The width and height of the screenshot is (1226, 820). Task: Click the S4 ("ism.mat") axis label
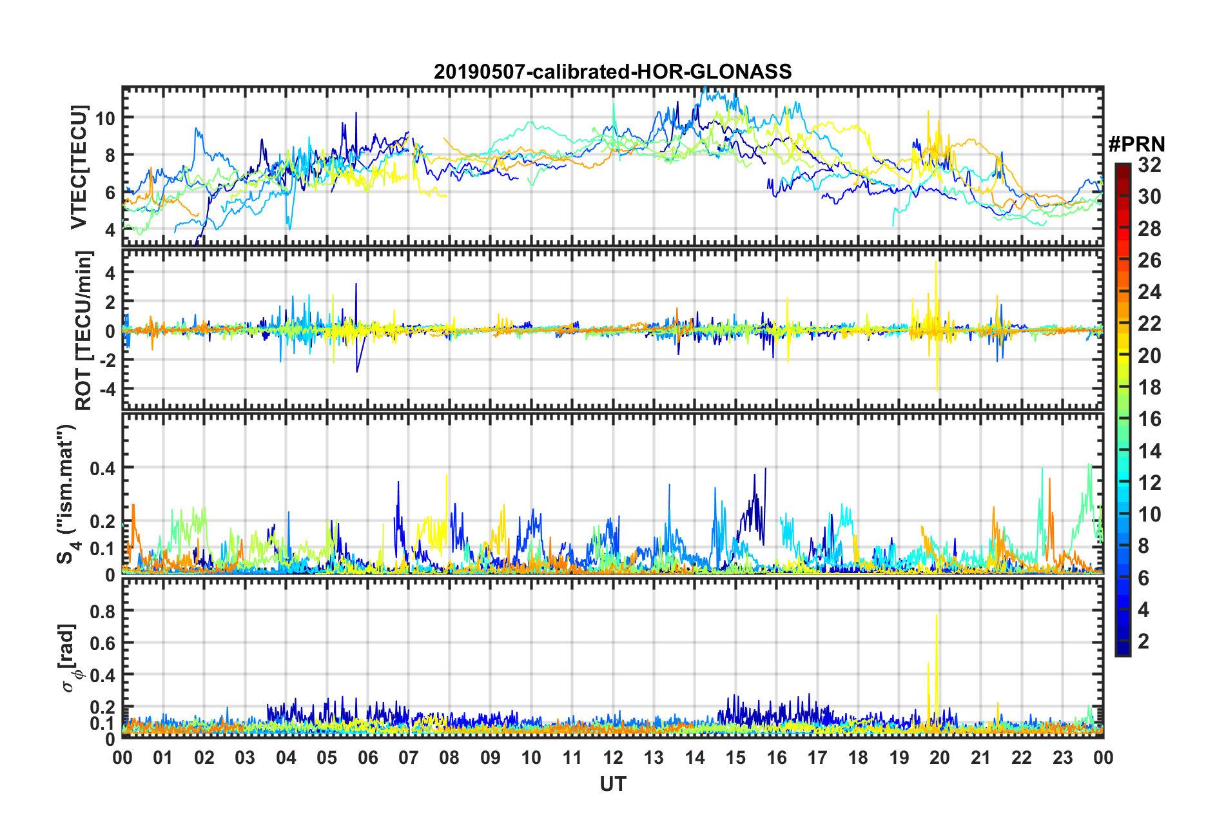coord(67,494)
